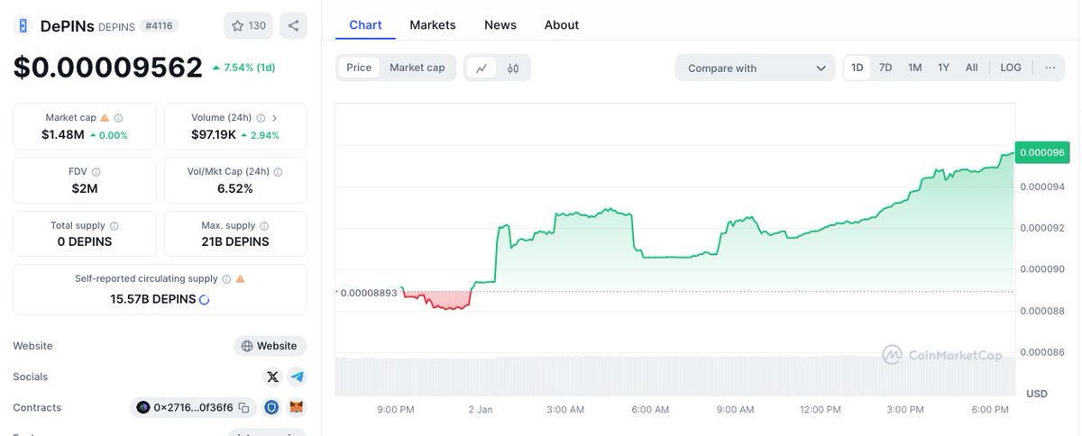Select the 1D time range
The image size is (1082, 436).
tap(857, 68)
